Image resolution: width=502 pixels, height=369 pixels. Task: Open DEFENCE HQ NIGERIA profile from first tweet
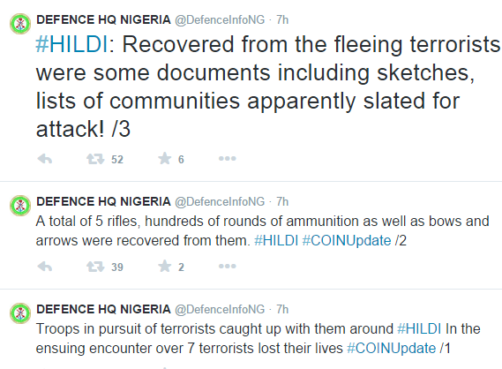[104, 19]
